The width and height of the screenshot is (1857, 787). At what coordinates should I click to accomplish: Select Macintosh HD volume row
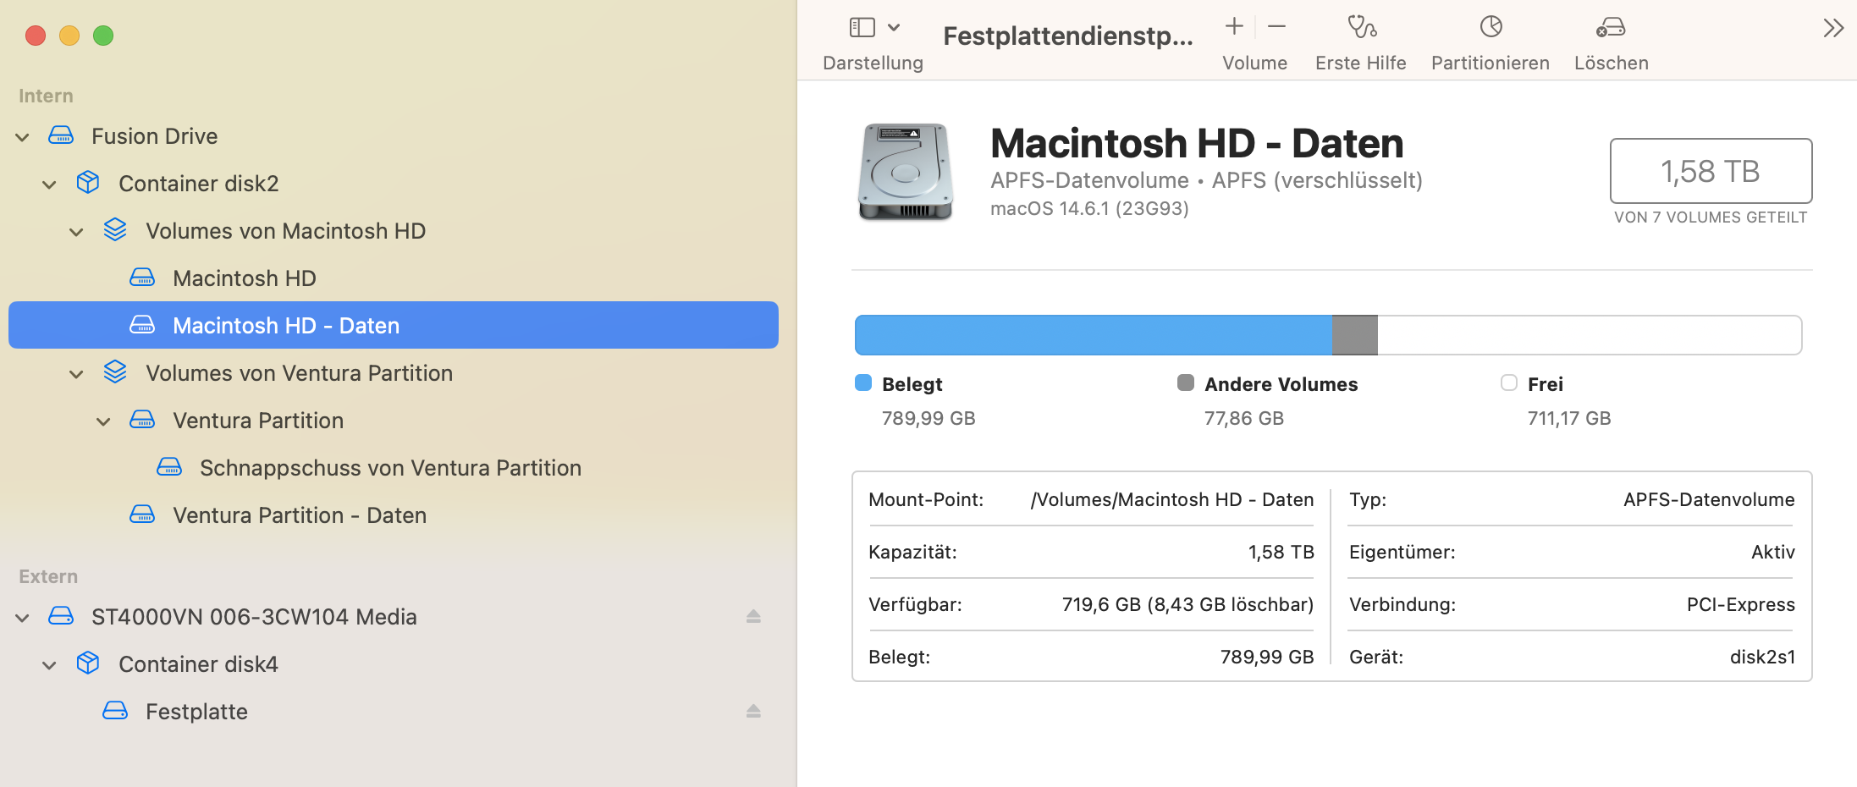tap(394, 278)
